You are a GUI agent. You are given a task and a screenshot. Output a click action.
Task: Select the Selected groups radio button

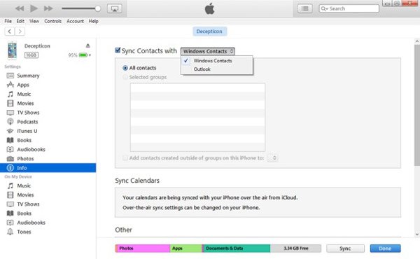click(x=125, y=77)
